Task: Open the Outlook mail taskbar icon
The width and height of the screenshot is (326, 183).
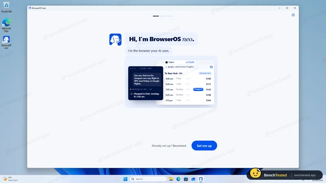Action: coord(193,179)
